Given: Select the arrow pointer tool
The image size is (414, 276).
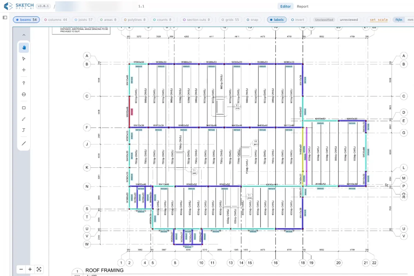Looking at the screenshot, I should pyautogui.click(x=24, y=59).
